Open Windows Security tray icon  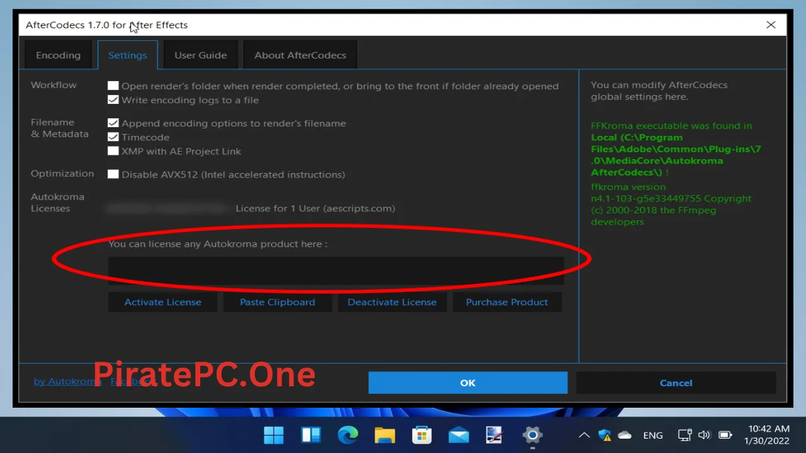tap(604, 435)
